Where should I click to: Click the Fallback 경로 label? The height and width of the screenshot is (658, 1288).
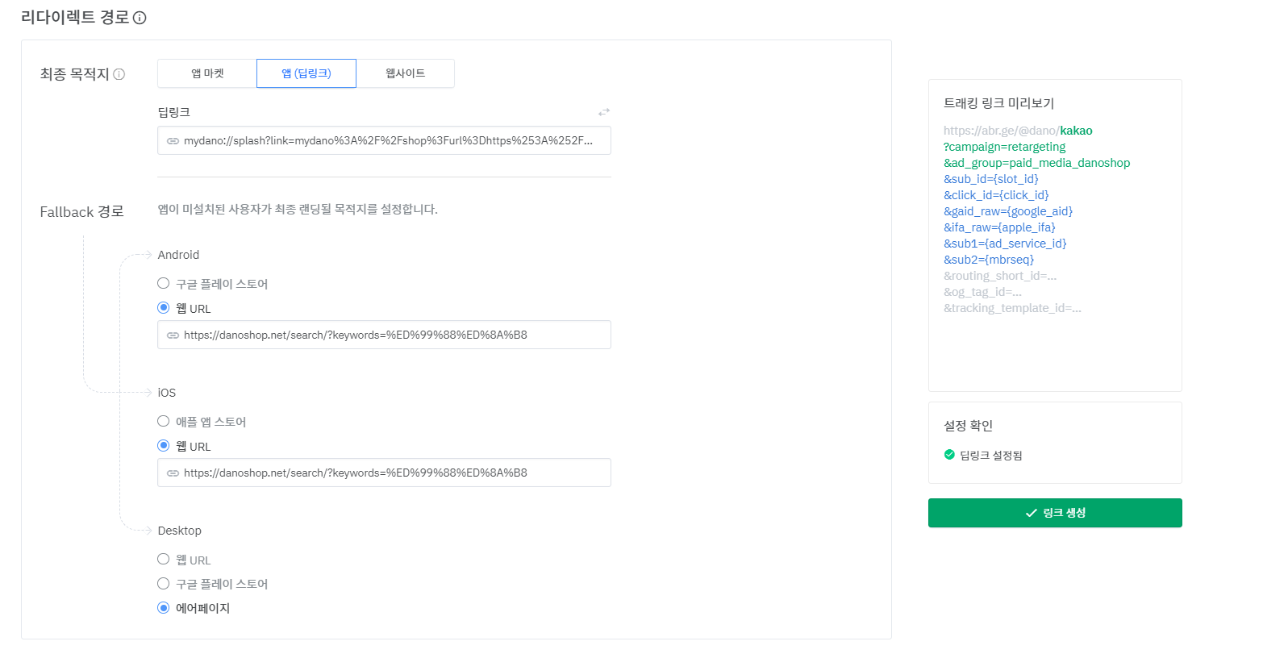(x=81, y=212)
